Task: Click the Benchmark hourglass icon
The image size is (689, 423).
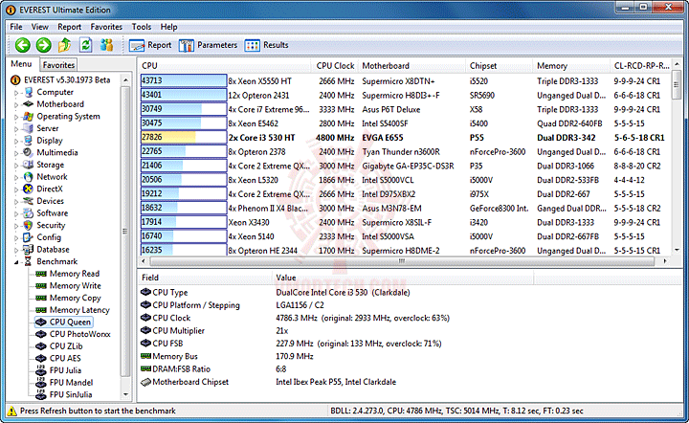Action: (x=28, y=261)
